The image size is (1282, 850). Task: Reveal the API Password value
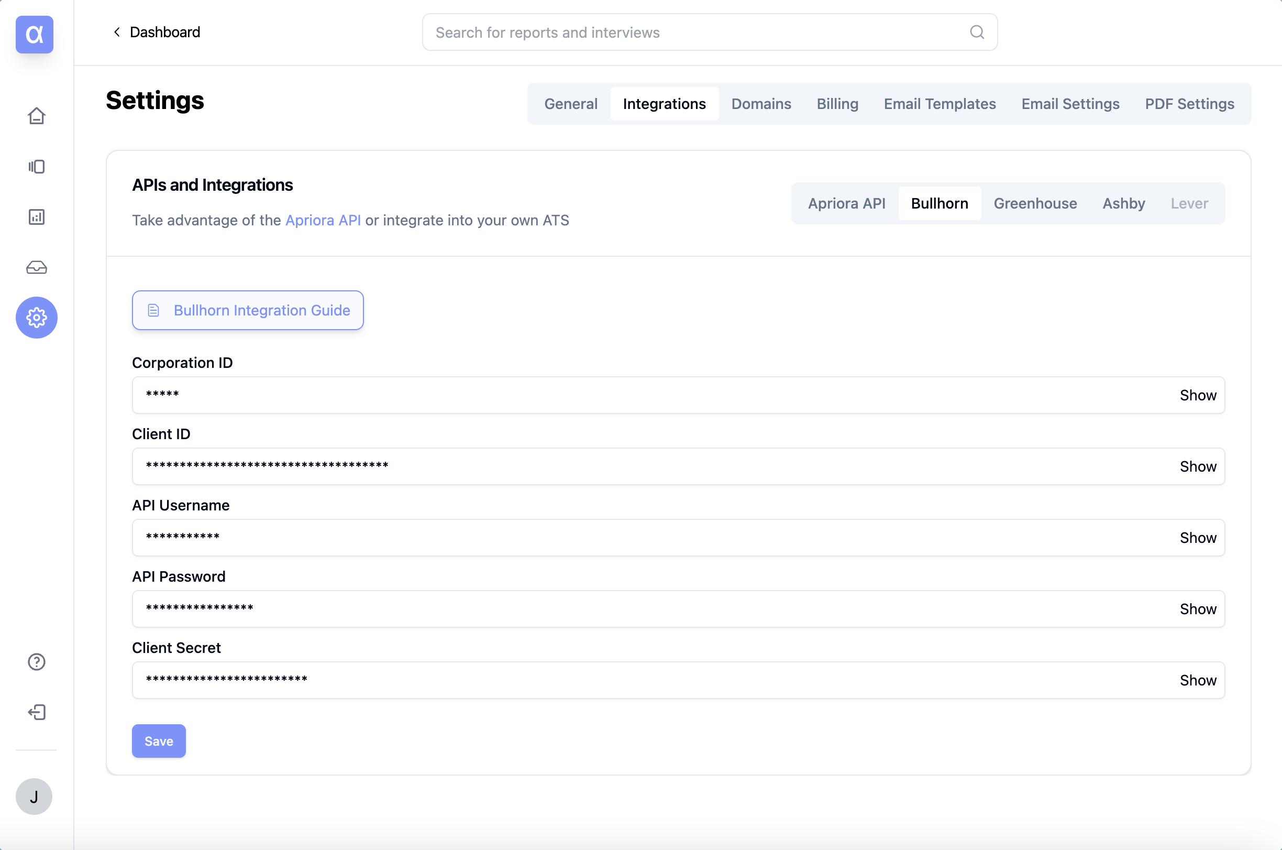tap(1198, 609)
